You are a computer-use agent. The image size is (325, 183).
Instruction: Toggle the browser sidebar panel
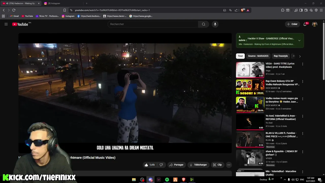tap(301, 10)
